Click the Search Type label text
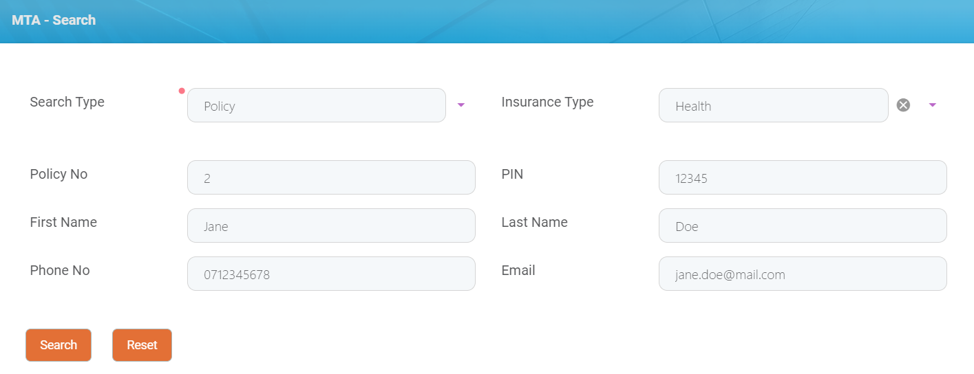The image size is (974, 374). point(67,102)
